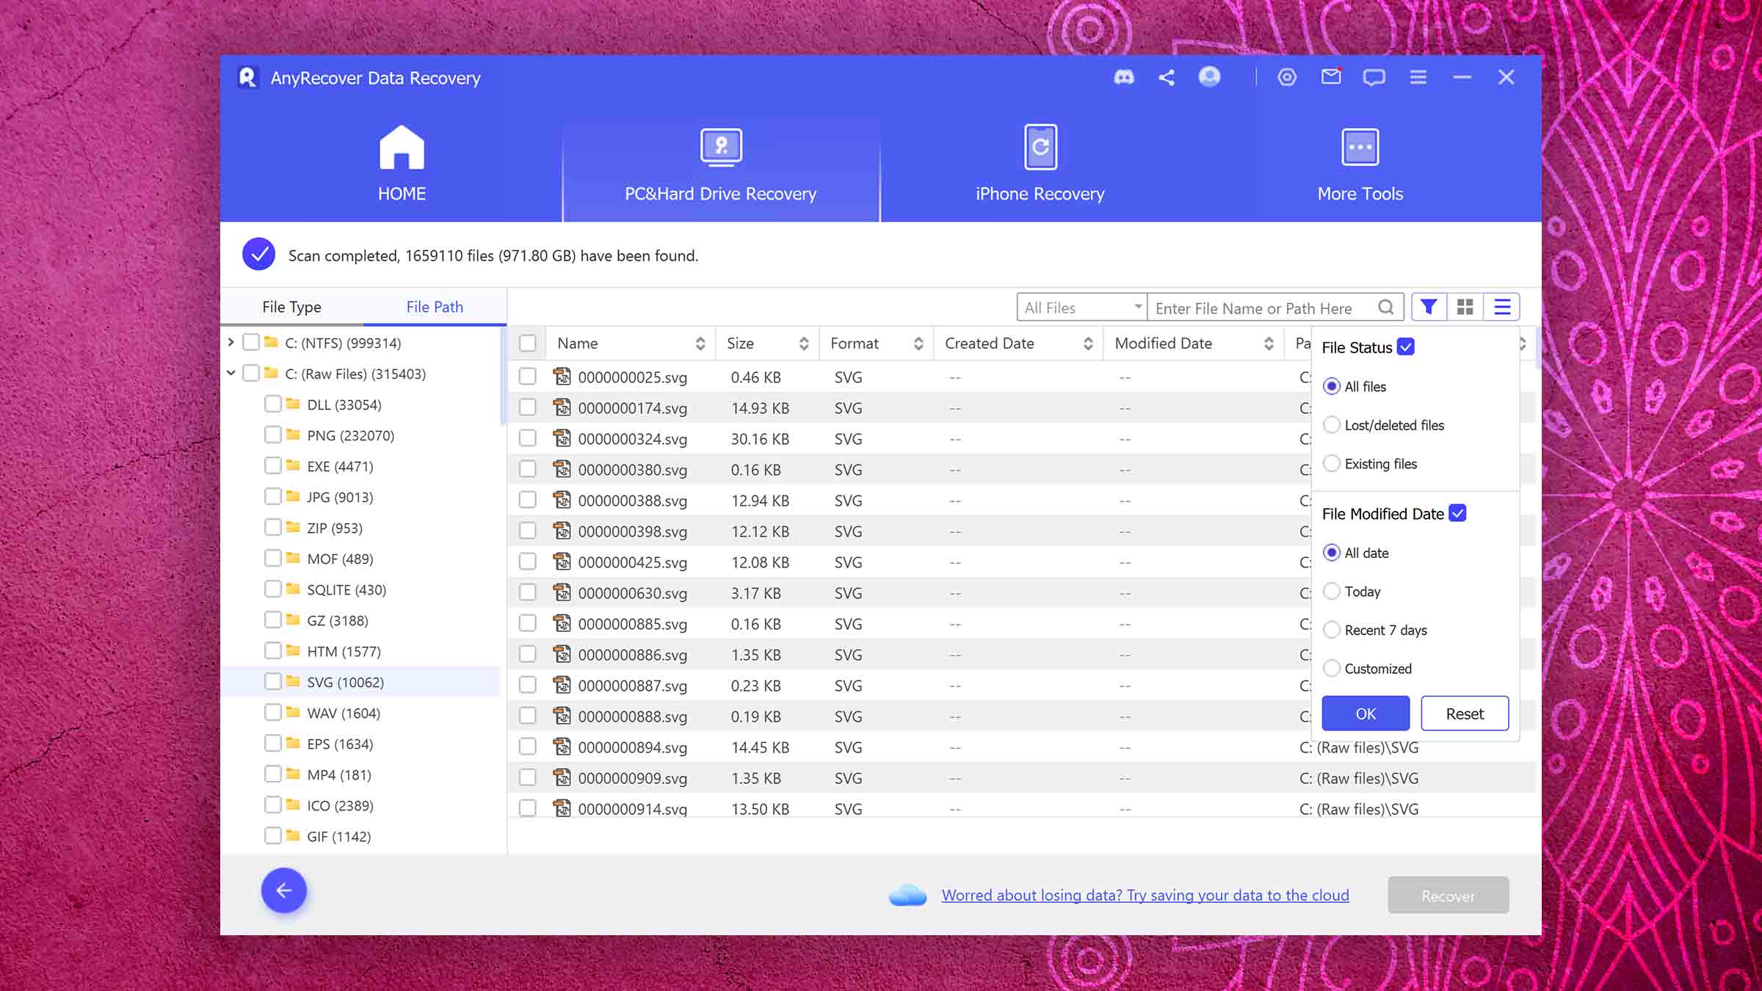Screen dimensions: 1762x991
Task: Switch to list view icon
Action: coord(1502,307)
